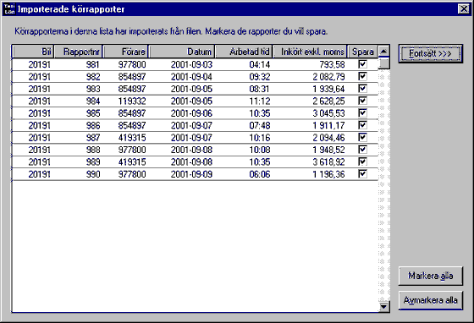Sort by the Datum column header

(182, 52)
